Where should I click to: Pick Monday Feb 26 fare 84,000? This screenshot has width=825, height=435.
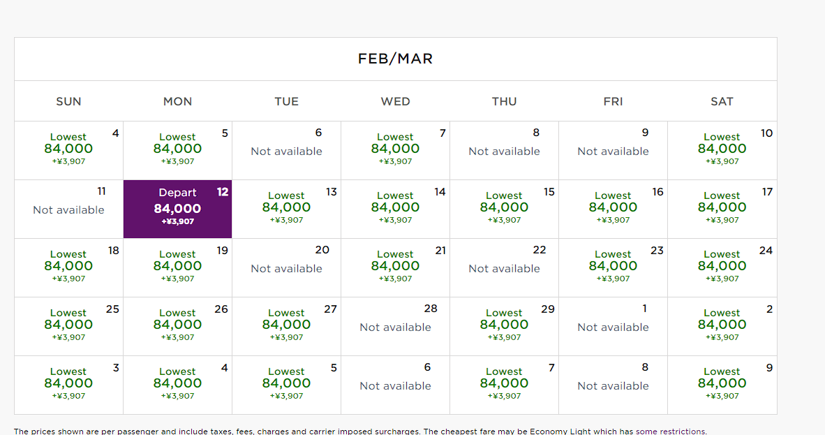click(x=178, y=327)
